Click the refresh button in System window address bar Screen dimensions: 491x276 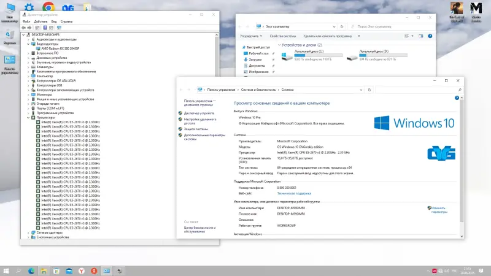click(369, 90)
